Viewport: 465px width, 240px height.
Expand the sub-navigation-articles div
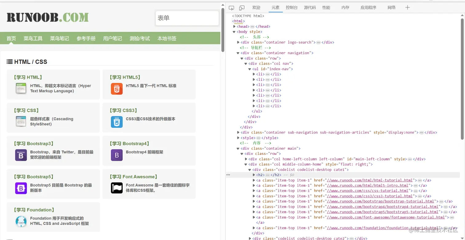tap(238, 132)
